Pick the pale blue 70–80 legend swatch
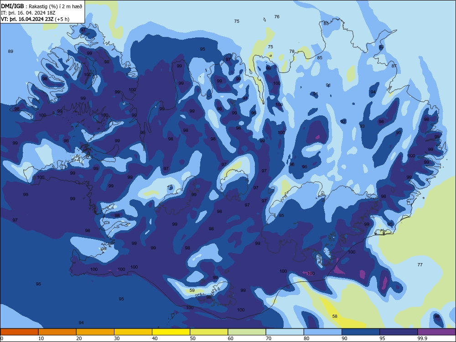The width and height of the screenshot is (456, 342). [x=285, y=332]
